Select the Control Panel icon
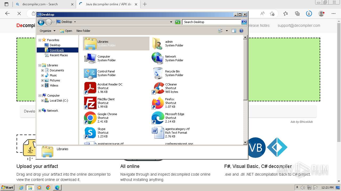Viewport: 341px width, 191px height. [x=90, y=73]
